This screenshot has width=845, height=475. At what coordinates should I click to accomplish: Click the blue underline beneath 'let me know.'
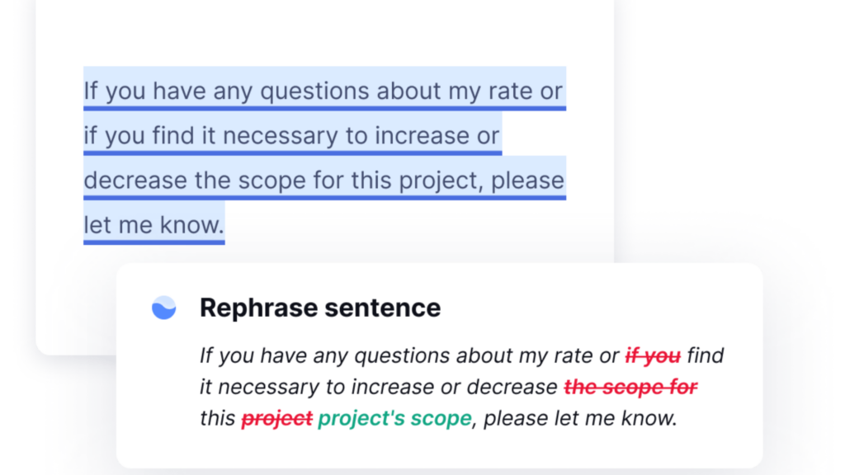[154, 242]
